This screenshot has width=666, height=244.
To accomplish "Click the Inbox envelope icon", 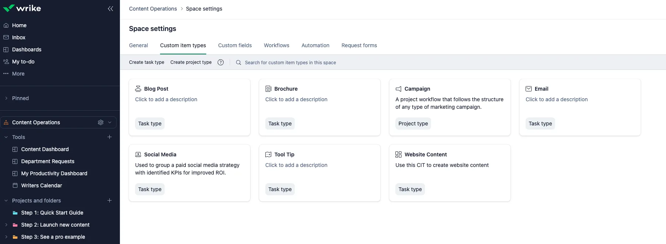I will click(6, 37).
